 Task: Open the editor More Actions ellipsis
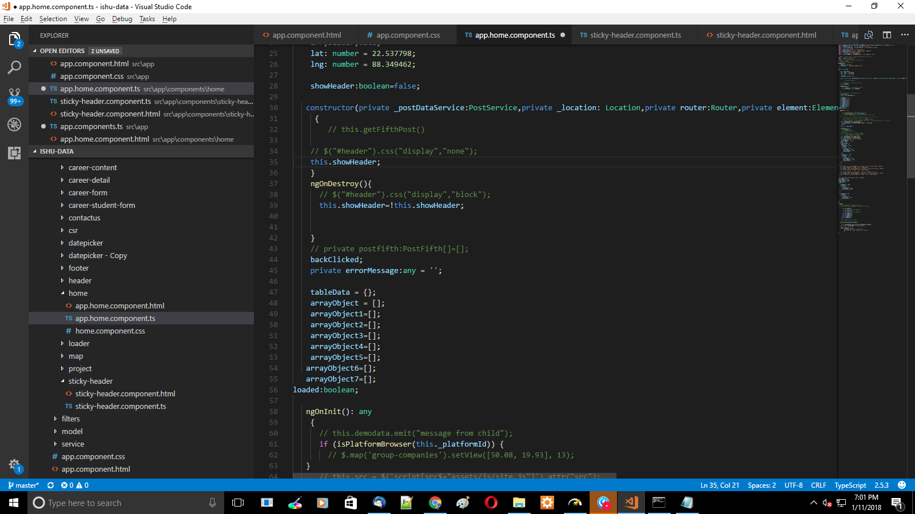tap(905, 35)
